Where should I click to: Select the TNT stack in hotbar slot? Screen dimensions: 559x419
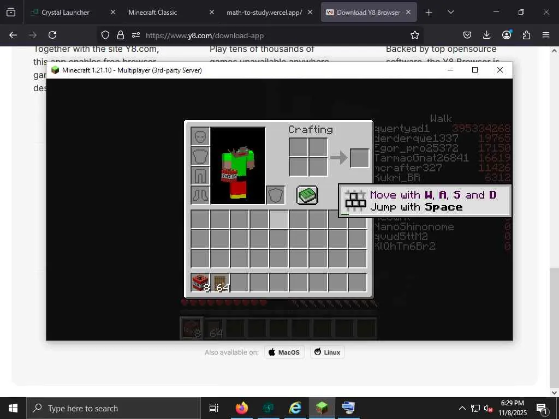click(x=200, y=283)
